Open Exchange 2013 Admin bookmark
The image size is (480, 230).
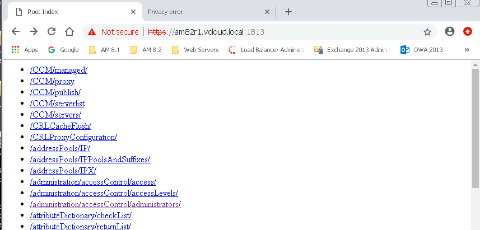point(353,50)
